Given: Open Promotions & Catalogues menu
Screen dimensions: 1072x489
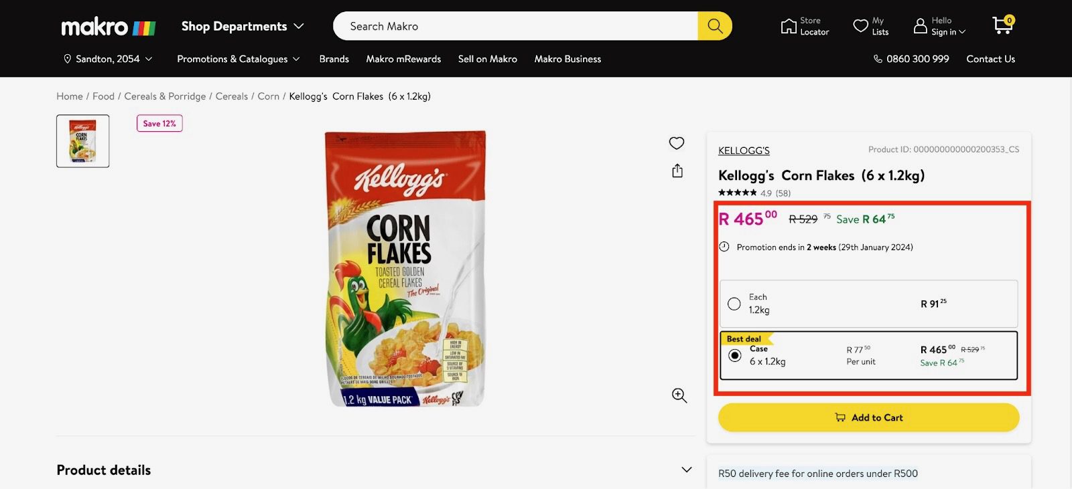Looking at the screenshot, I should pos(238,59).
